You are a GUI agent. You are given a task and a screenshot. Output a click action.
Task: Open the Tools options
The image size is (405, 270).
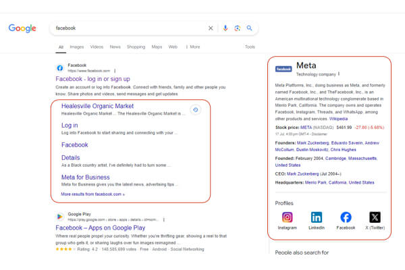(250, 47)
